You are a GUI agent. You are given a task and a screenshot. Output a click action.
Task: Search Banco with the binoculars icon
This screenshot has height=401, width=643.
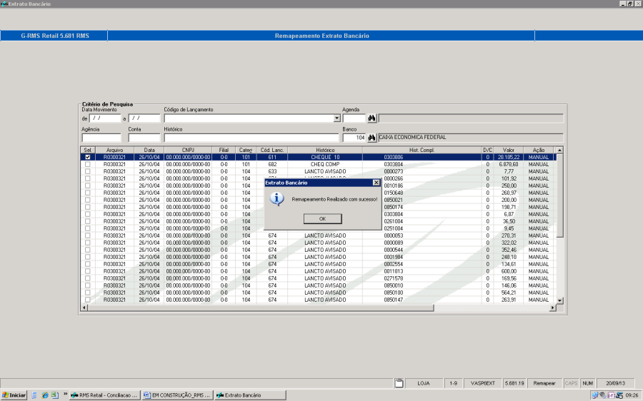pos(372,138)
